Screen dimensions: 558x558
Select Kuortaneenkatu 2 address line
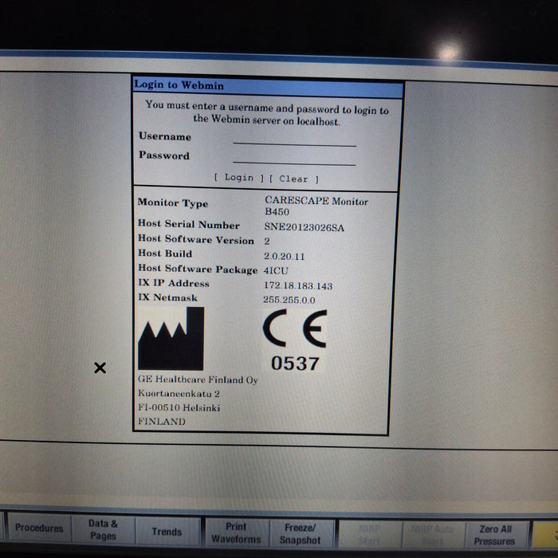(179, 394)
